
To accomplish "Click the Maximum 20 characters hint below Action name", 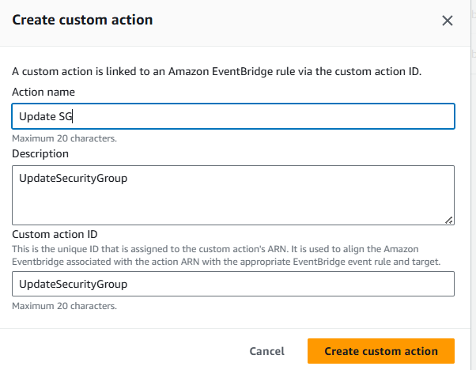I will (x=64, y=138).
